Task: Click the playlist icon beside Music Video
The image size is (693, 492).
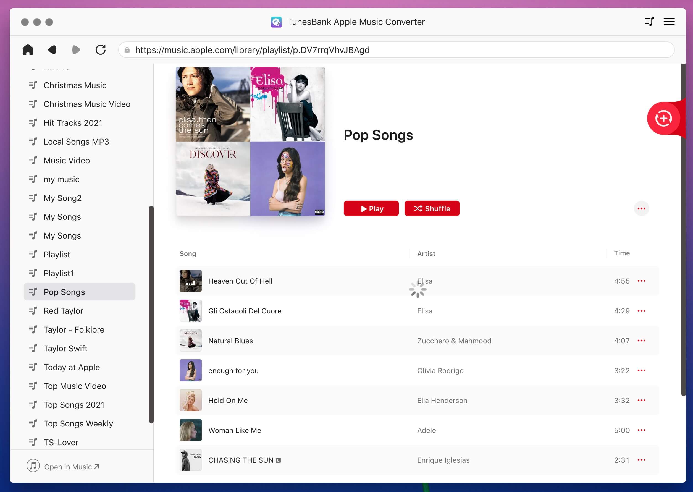Action: (33, 160)
